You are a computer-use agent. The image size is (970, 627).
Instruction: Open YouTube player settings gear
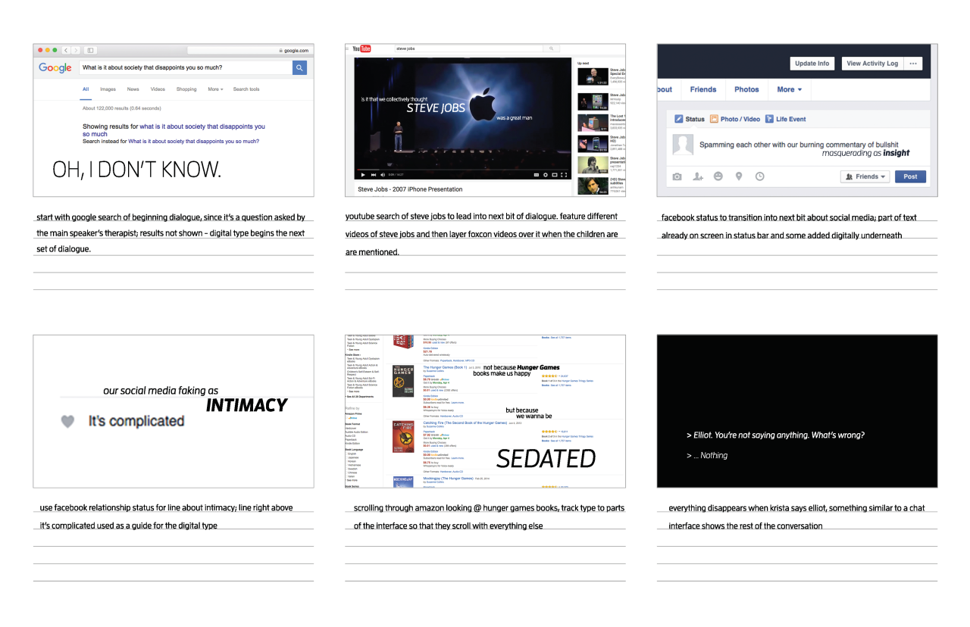point(545,175)
